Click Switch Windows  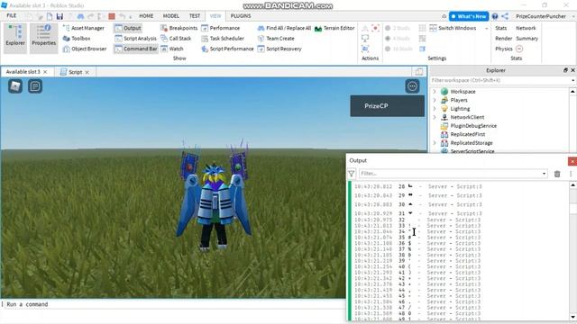tap(453, 28)
